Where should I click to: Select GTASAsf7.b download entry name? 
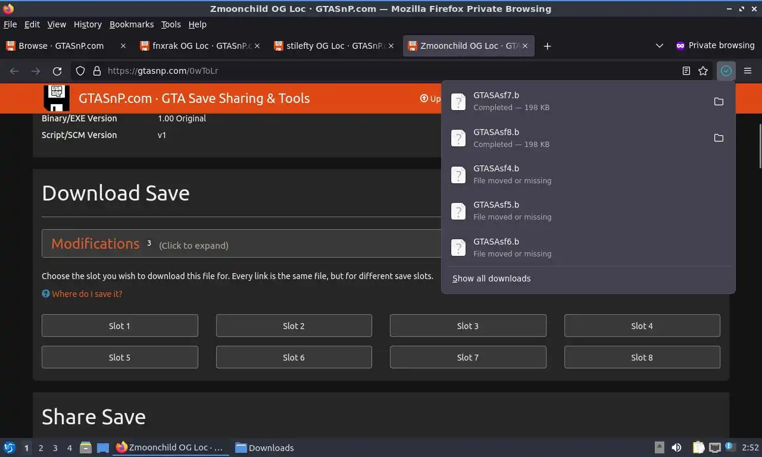496,95
